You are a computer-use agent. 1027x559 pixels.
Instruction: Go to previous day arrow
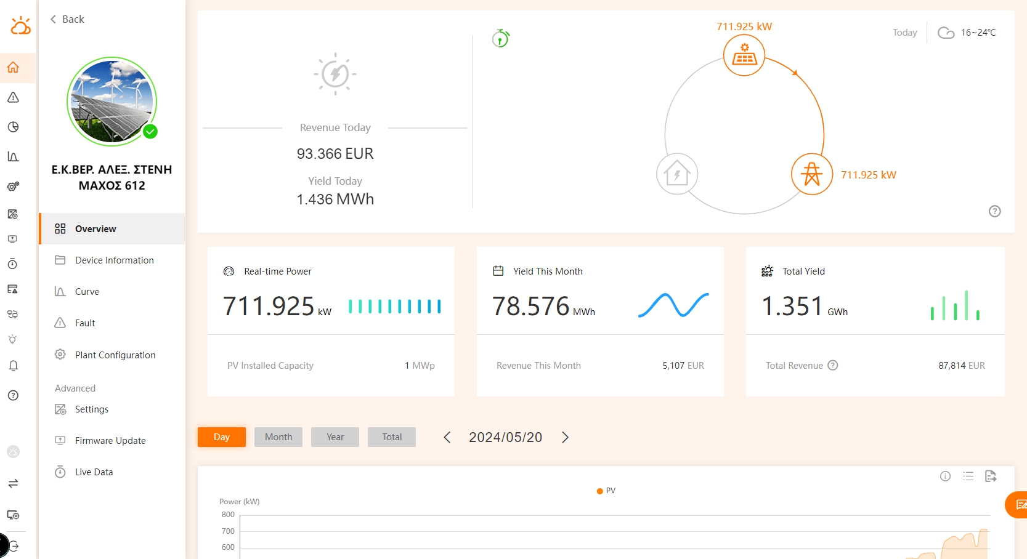(447, 437)
